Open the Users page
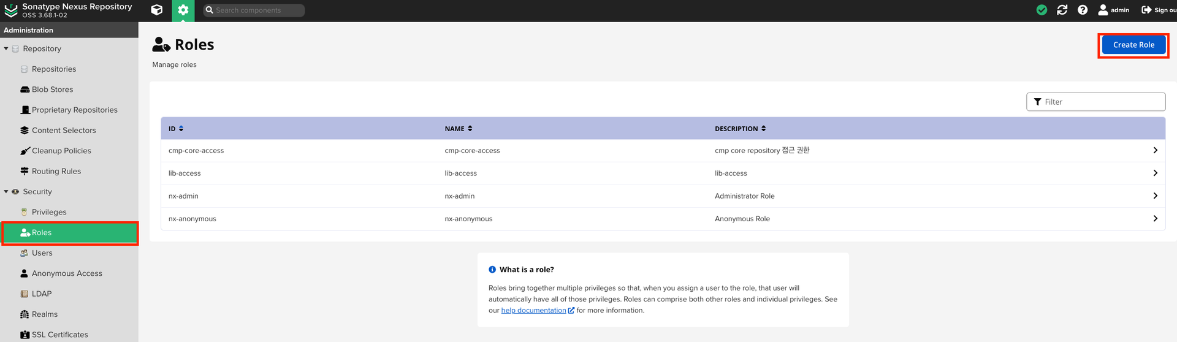Viewport: 1177px width, 342px height. pyautogui.click(x=42, y=253)
